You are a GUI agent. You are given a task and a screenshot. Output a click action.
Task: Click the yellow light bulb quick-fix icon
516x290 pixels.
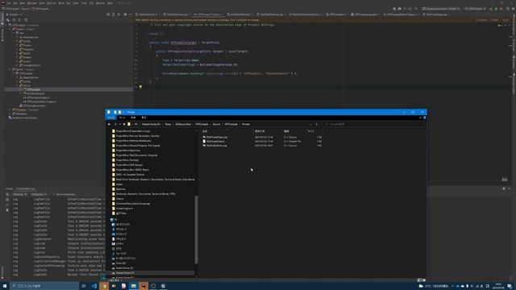click(x=140, y=87)
